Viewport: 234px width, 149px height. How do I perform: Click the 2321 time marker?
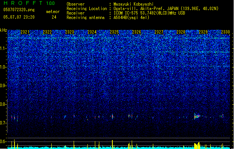click(x=25, y=32)
